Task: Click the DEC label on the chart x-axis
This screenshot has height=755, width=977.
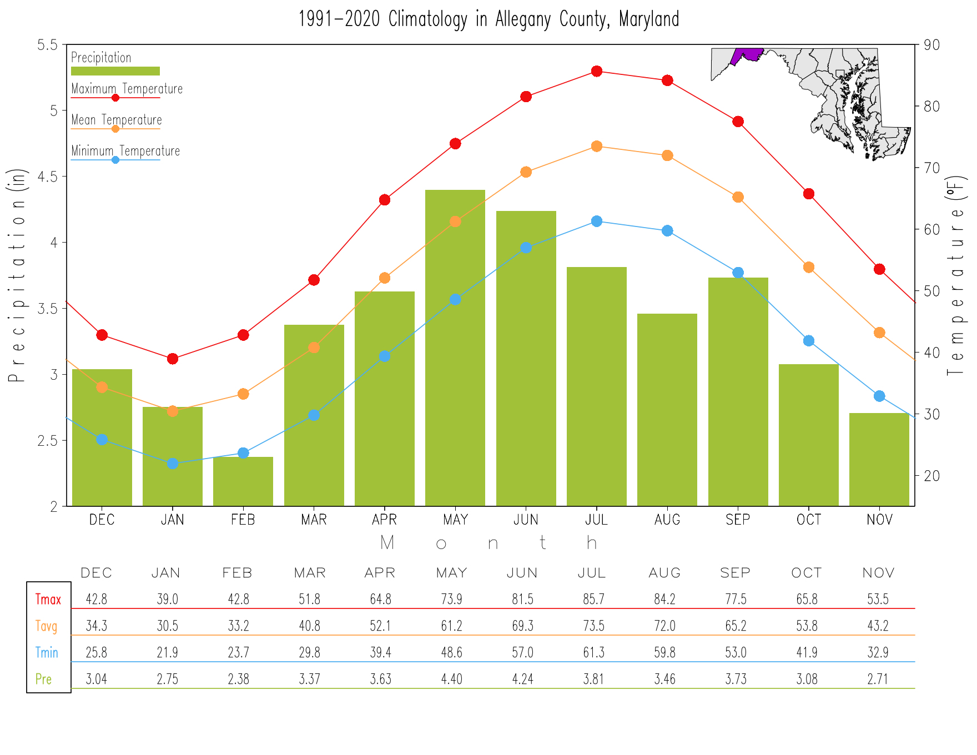Action: click(x=102, y=520)
